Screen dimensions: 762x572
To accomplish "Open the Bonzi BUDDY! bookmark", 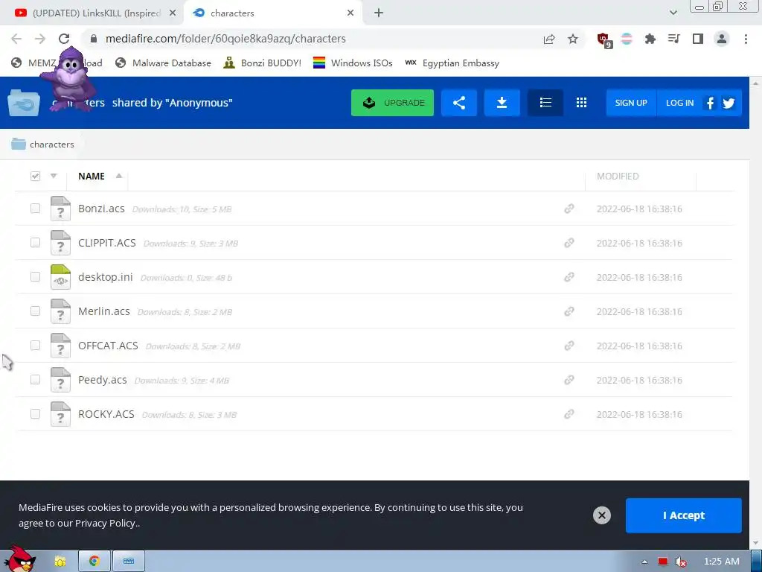I will click(x=262, y=63).
